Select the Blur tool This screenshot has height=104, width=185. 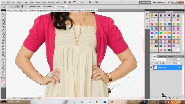point(3,52)
